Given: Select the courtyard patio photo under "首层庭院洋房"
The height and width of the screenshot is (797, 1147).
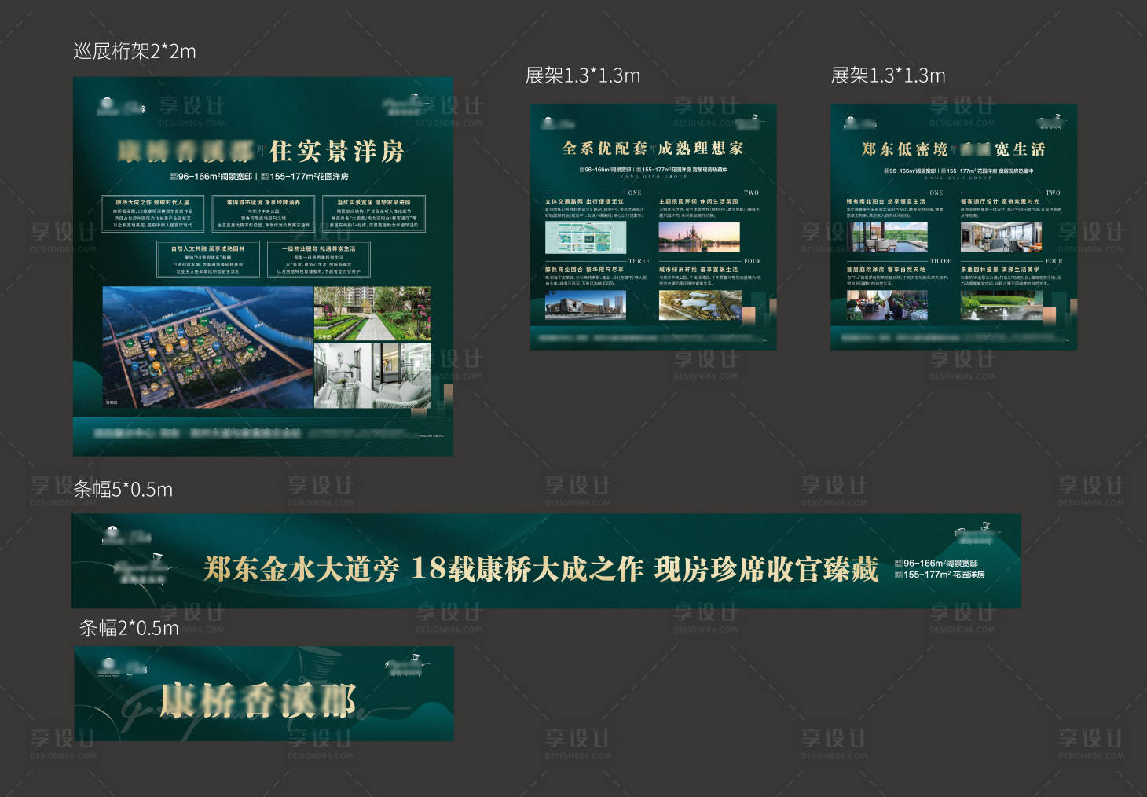Looking at the screenshot, I should (887, 305).
